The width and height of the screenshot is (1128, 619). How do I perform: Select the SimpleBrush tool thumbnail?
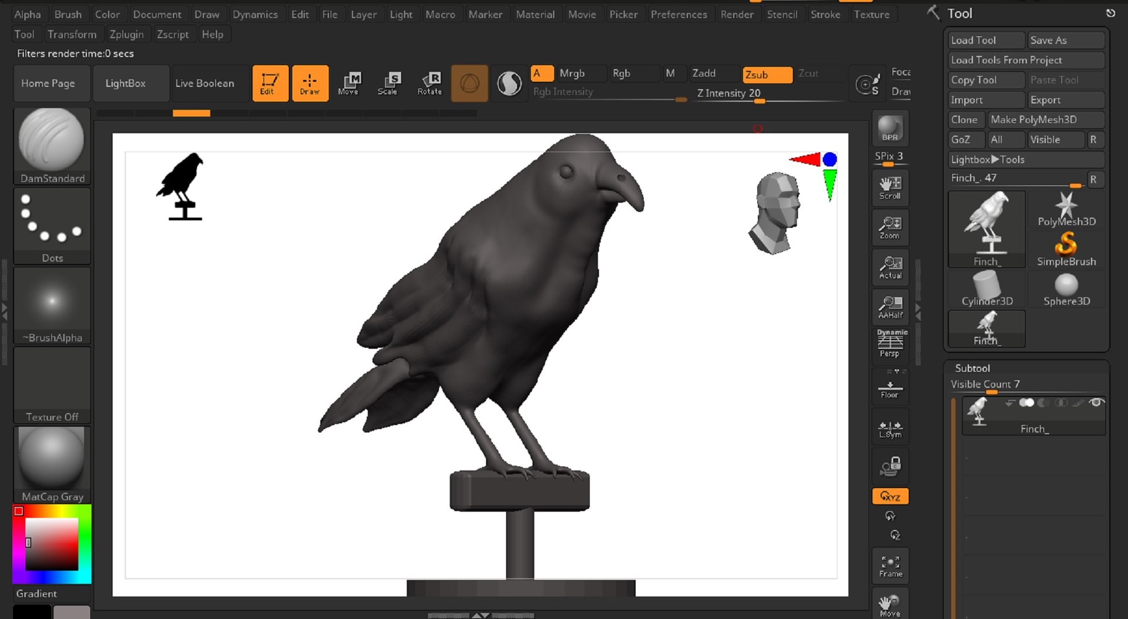[1066, 250]
